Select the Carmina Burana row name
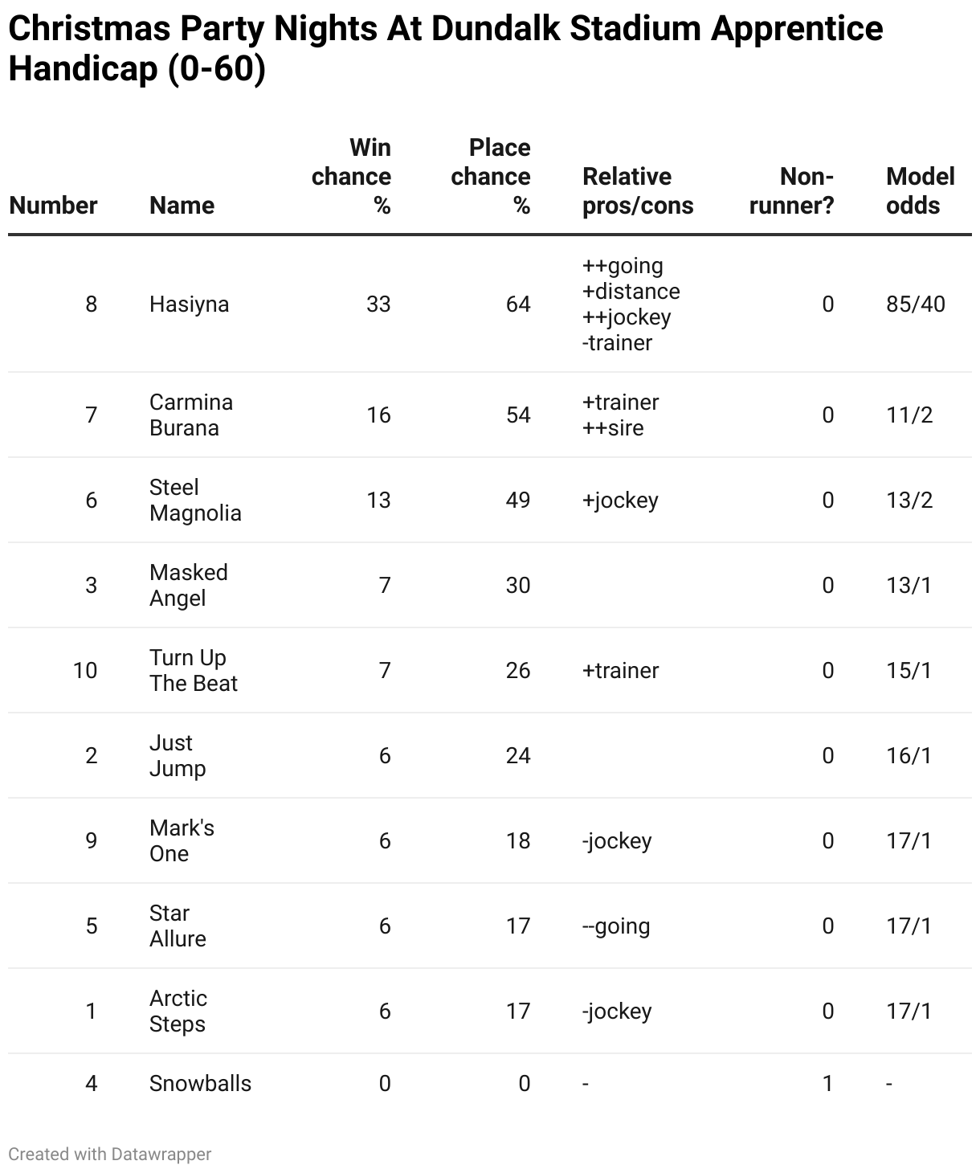 [191, 415]
